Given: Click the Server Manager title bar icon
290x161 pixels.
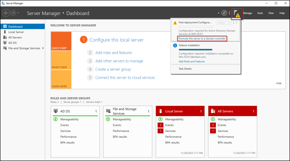Looking at the screenshot, I should point(3,3).
